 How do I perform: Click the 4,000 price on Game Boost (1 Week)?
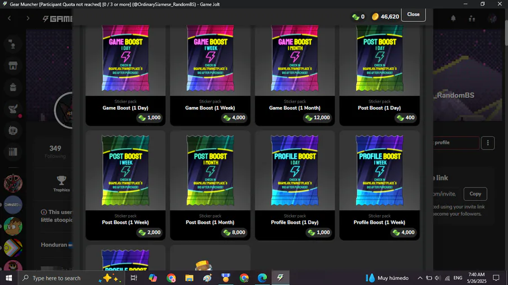click(x=234, y=118)
